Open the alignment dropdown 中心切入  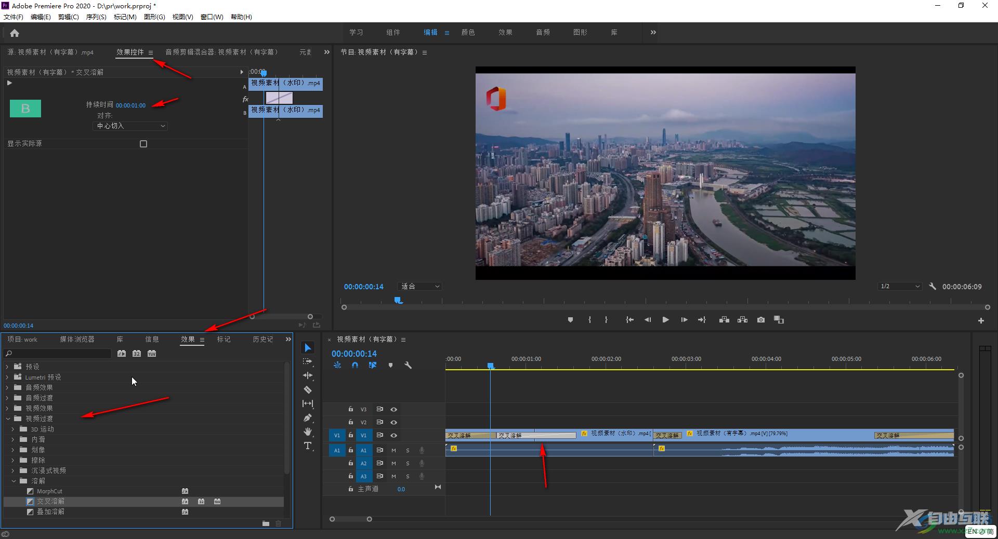click(x=130, y=126)
